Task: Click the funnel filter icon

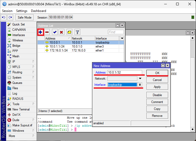Action: 77,32
